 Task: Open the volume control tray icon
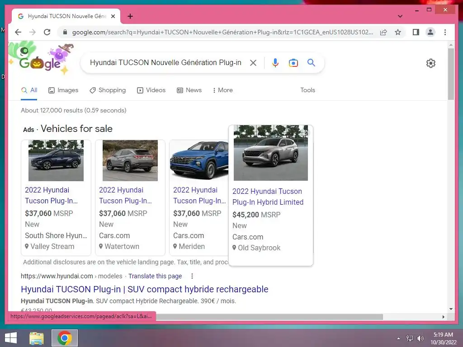(420, 338)
